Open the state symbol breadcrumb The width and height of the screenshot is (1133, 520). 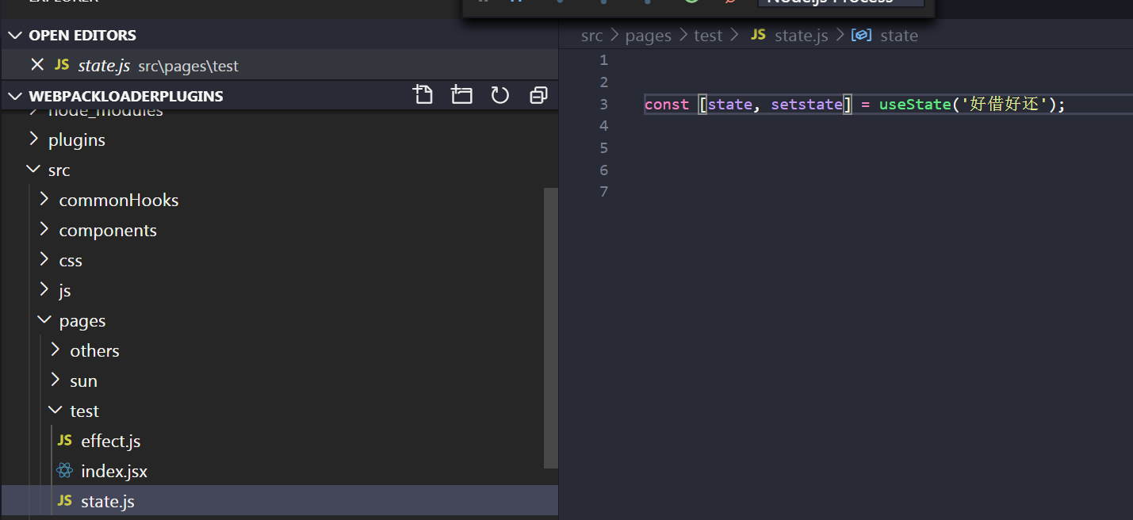click(x=884, y=36)
